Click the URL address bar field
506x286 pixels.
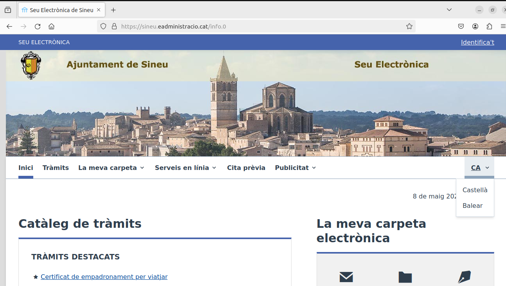click(254, 27)
